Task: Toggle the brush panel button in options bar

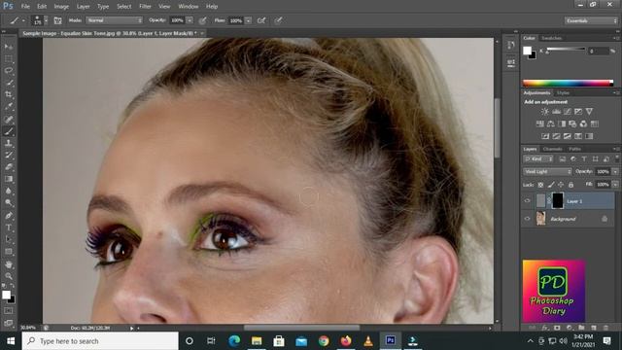Action: point(58,20)
